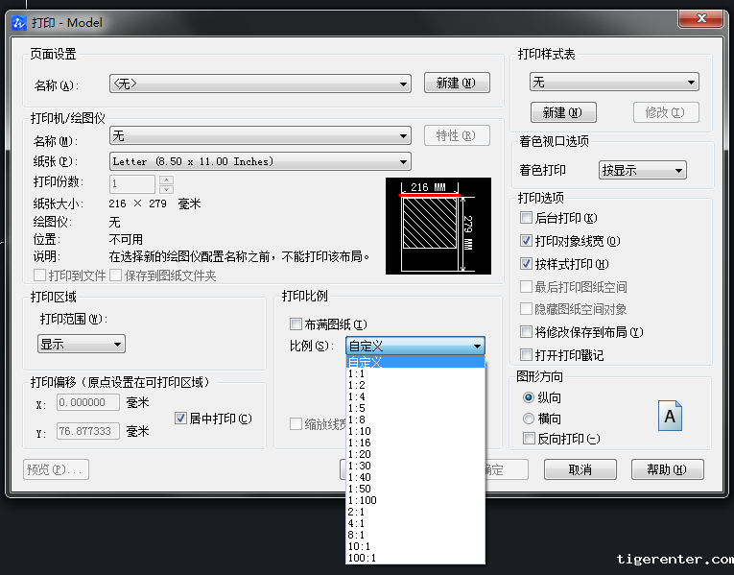
Task: Select 横向 landscape orientation
Action: [528, 419]
